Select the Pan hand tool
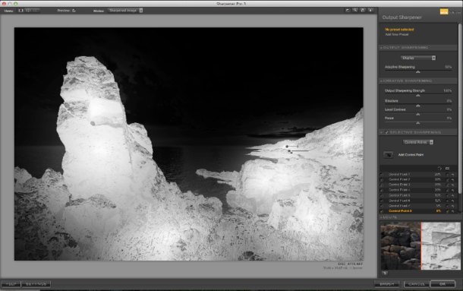Image resolution: width=463 pixels, height=291 pixels. [363, 11]
